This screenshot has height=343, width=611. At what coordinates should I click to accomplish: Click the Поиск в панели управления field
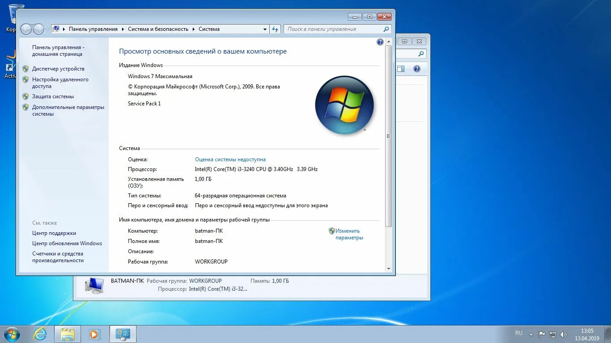click(337, 29)
